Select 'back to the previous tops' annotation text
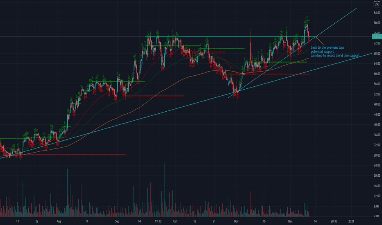 [327, 47]
